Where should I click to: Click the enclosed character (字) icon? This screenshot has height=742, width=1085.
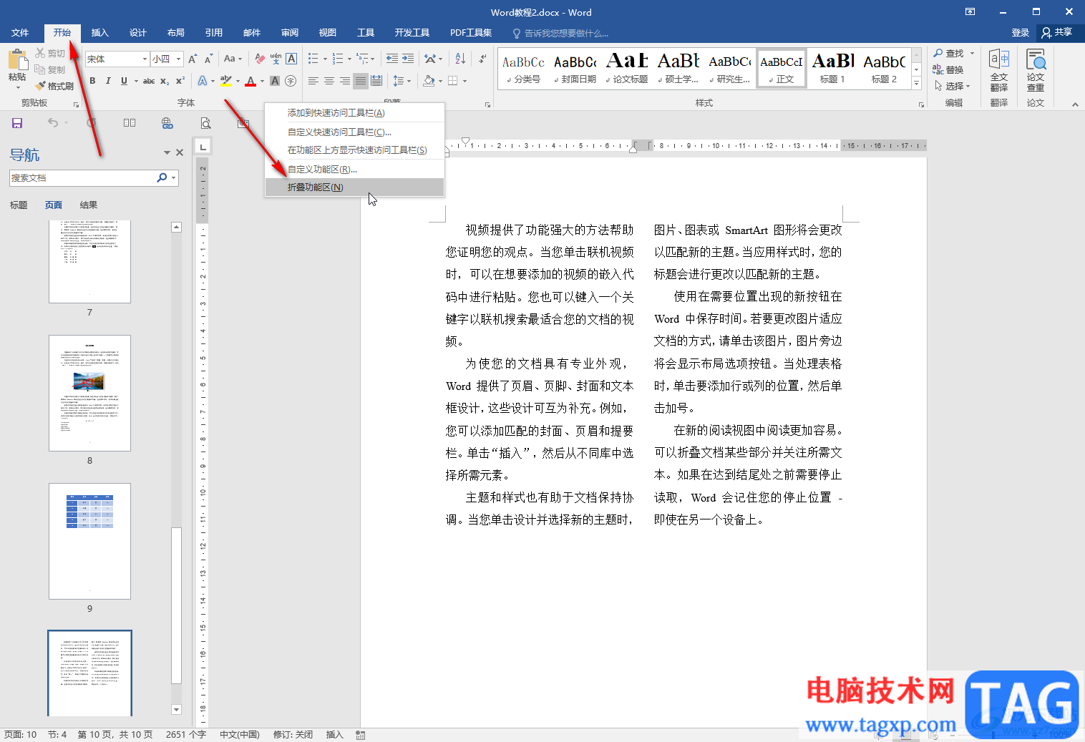291,81
